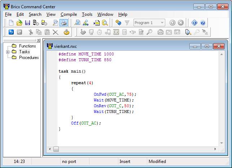Click the grayed direct control hand icon
Screen dimensions: 232x168
coord(83,32)
